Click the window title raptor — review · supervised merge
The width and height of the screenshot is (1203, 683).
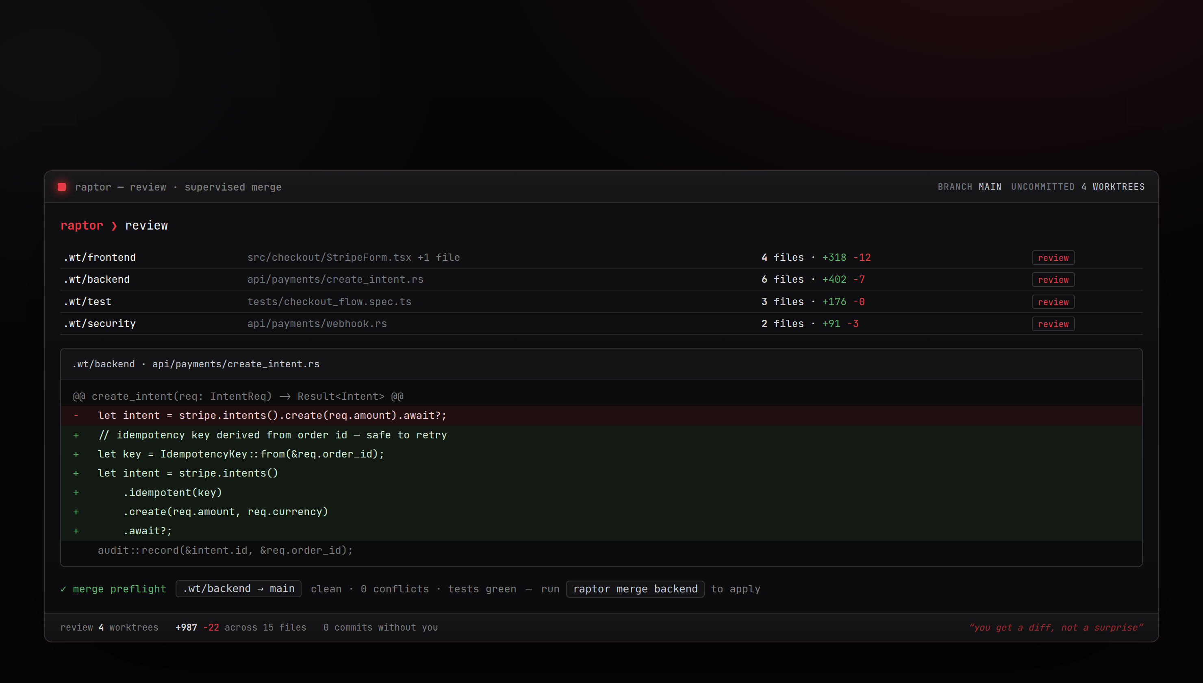click(x=178, y=187)
